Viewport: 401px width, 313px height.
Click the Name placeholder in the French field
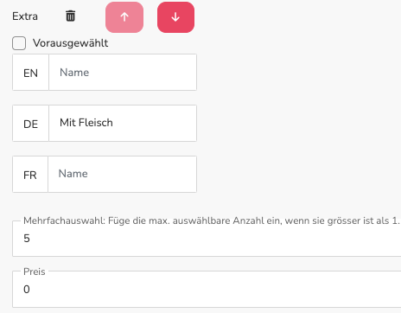point(73,174)
